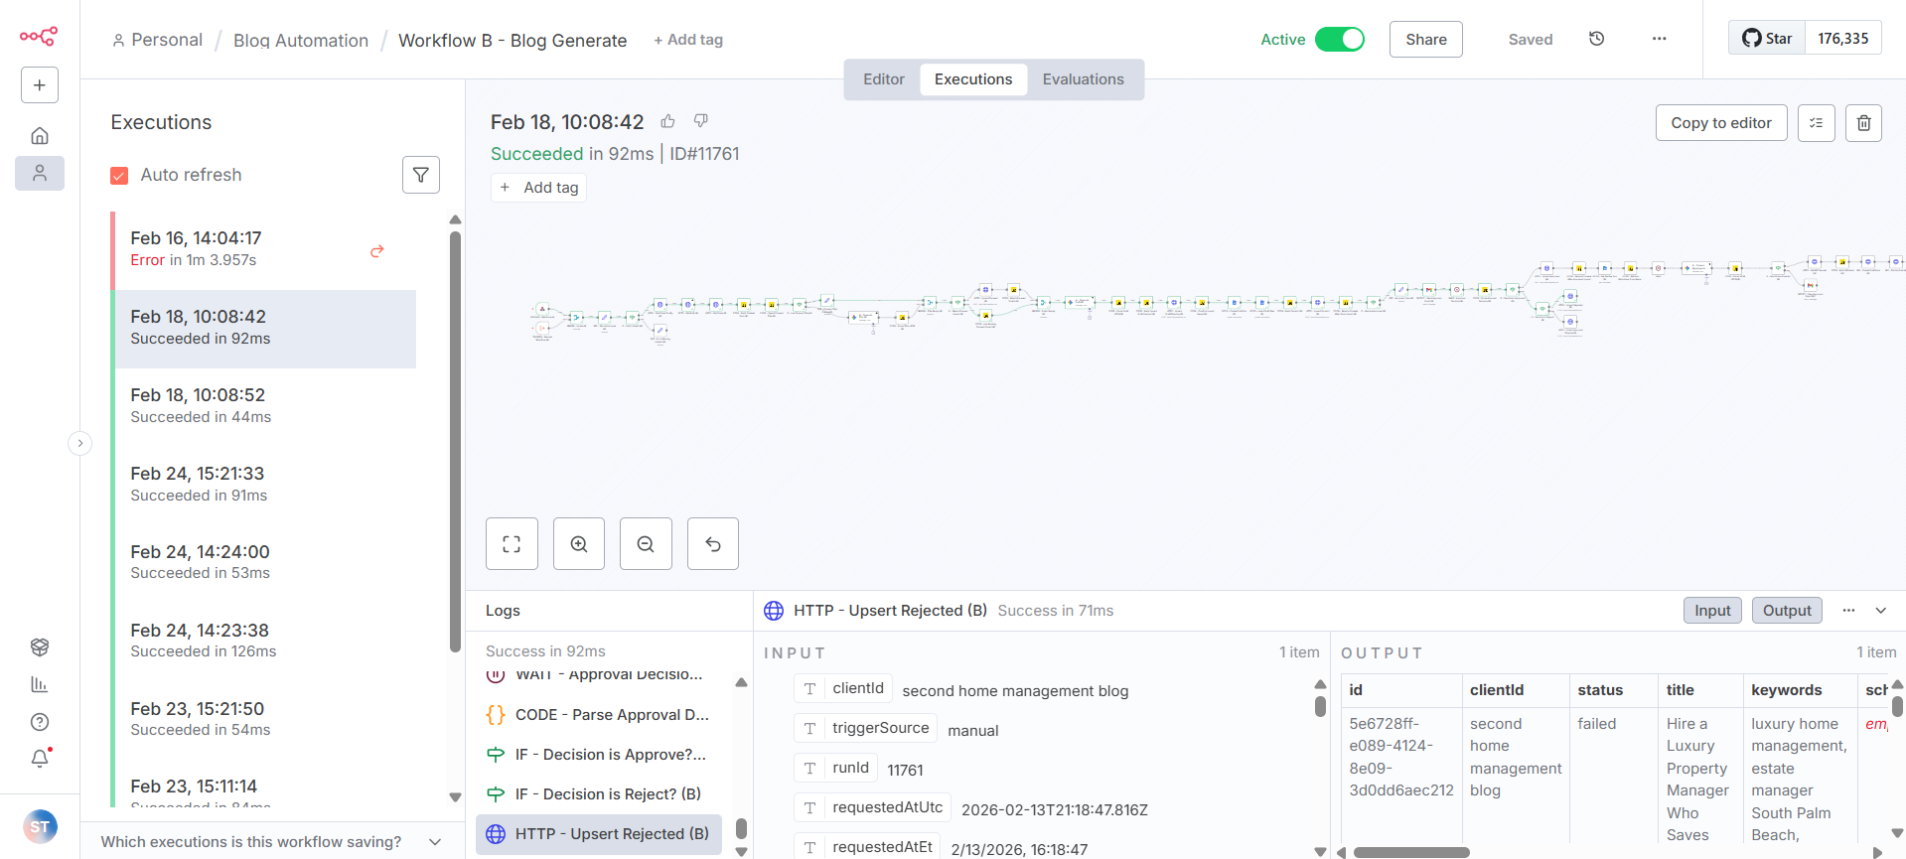Open the insights bar-chart icon
The height and width of the screenshot is (859, 1906).
pyautogui.click(x=40, y=684)
